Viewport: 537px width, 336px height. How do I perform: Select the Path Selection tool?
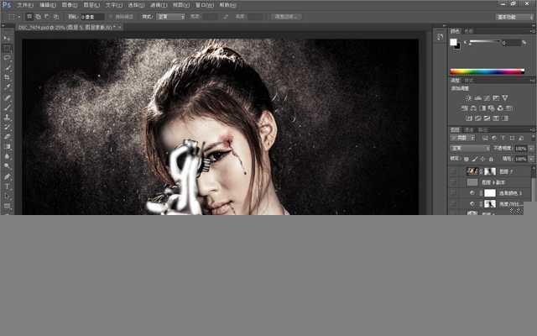click(7, 196)
